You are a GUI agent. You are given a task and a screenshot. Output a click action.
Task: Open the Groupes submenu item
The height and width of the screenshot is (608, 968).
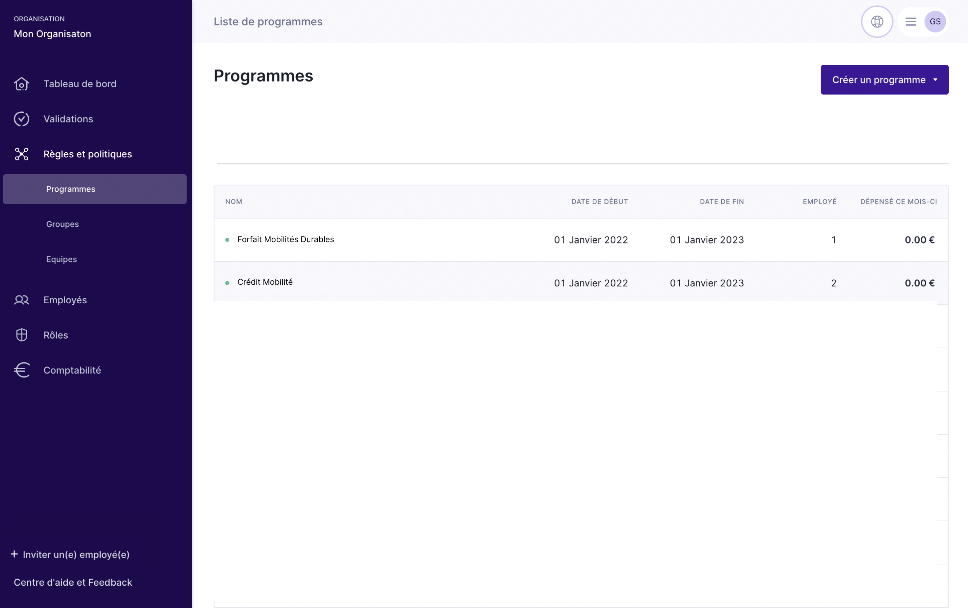[x=62, y=224]
